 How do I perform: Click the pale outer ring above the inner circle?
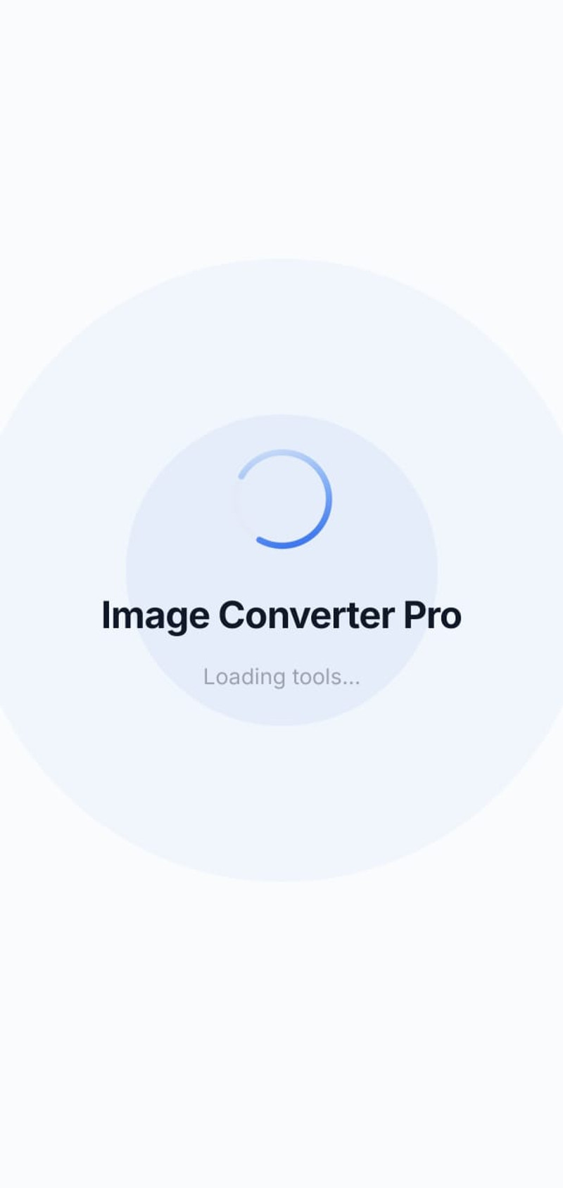click(281, 336)
